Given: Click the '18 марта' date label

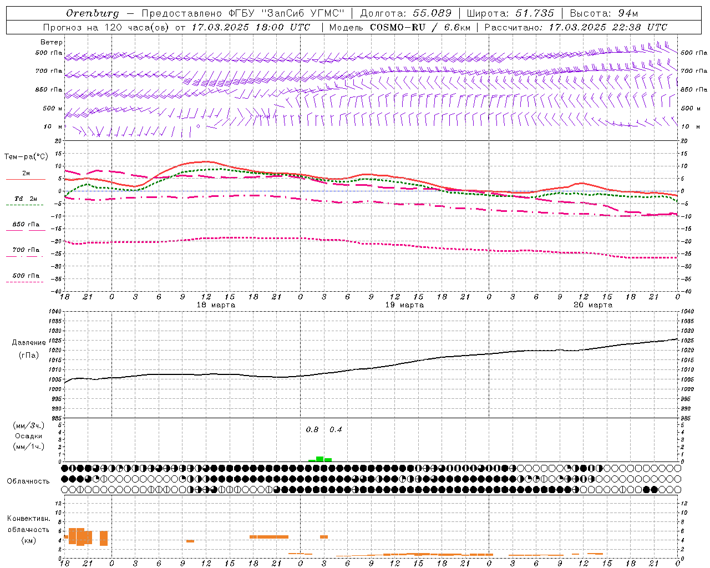Looking at the screenshot, I should (x=216, y=305).
